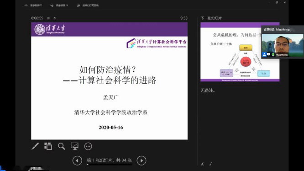This screenshot has height=171, width=304.
Task: Advance to the next slide arrow
Action: 142,160
